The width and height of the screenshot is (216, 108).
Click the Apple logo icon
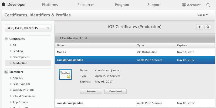4,4
